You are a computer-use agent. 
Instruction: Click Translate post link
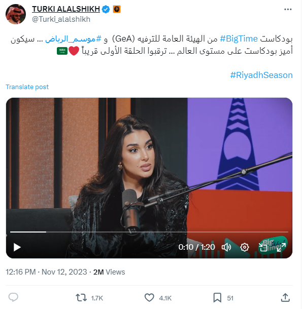point(27,87)
